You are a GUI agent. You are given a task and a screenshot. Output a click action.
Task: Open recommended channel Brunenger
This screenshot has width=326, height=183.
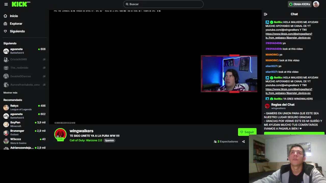point(24,132)
